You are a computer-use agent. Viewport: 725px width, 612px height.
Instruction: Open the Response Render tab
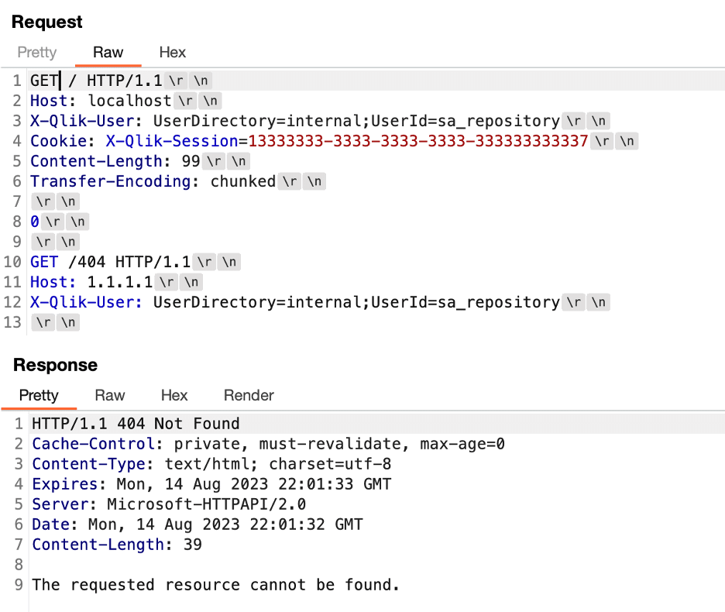point(249,396)
